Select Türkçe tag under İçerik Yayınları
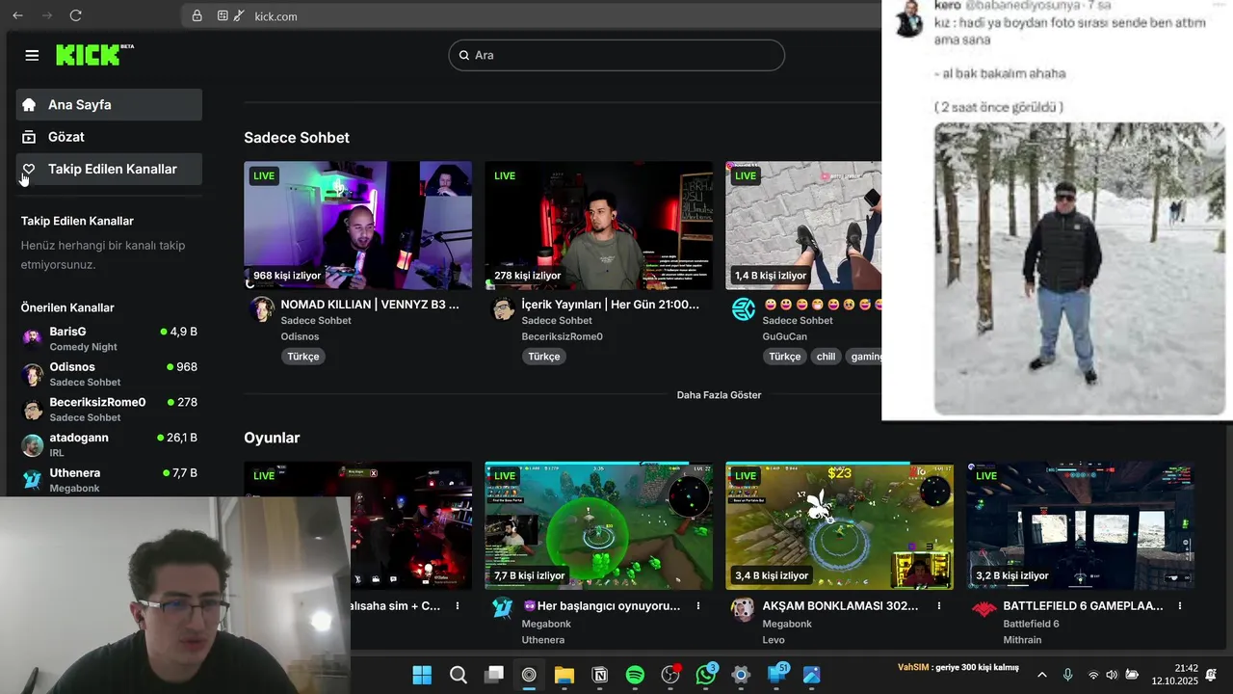This screenshot has width=1233, height=694. tap(543, 357)
